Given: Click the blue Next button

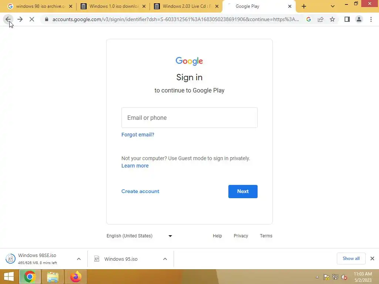Looking at the screenshot, I should [243, 192].
